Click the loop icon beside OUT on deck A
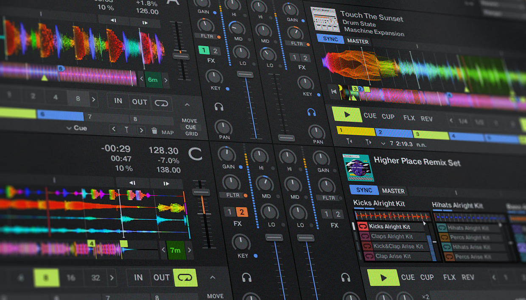Viewport: 526px width, 300px height. (x=161, y=103)
